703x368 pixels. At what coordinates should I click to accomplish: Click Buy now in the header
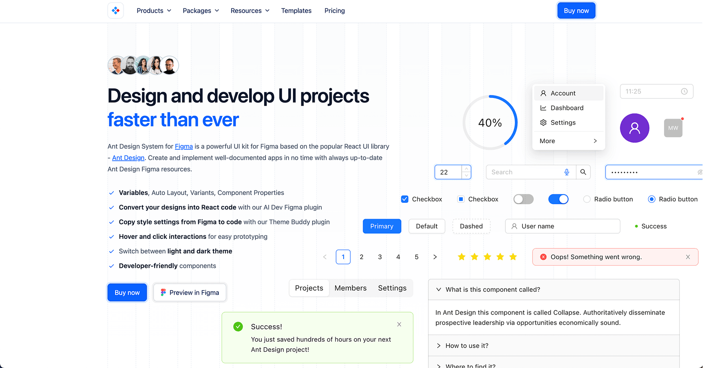(576, 11)
